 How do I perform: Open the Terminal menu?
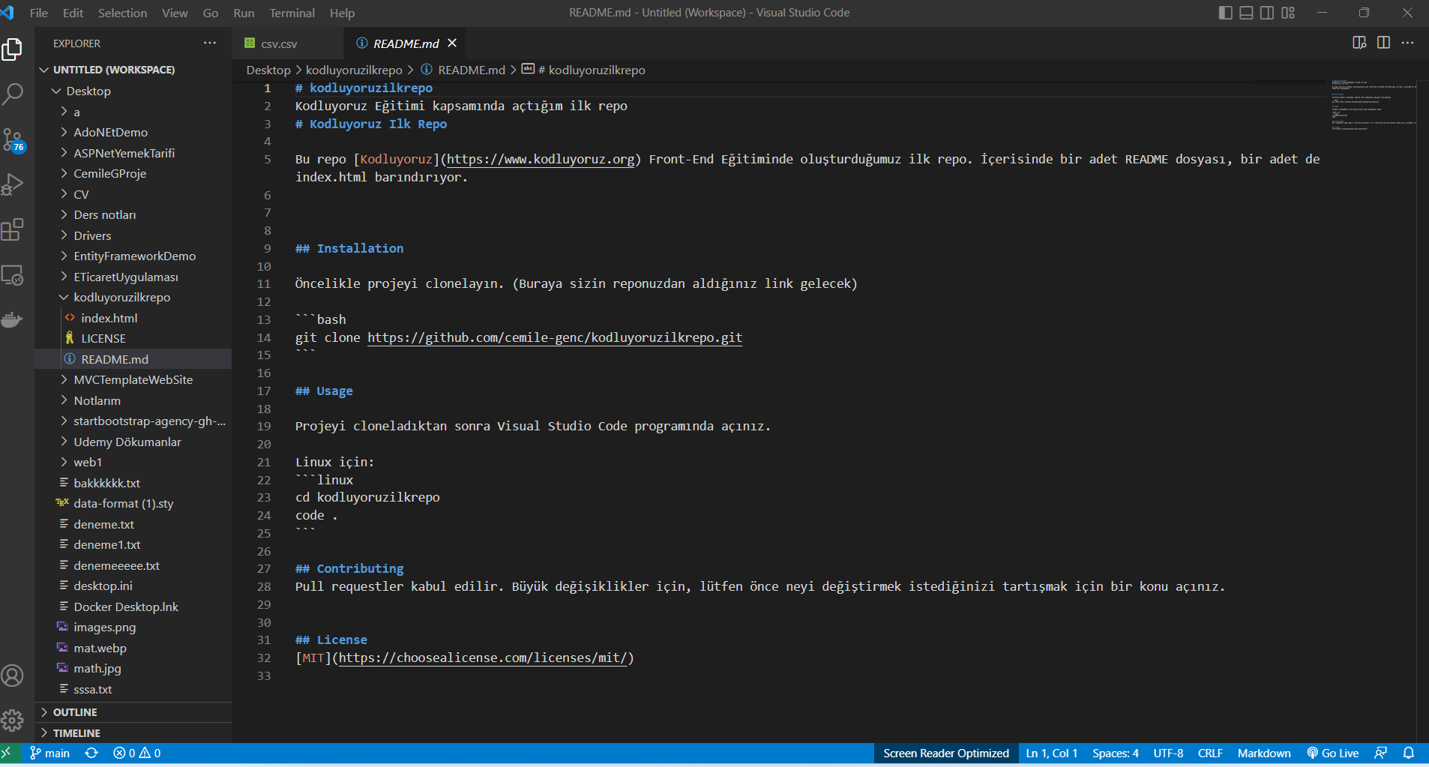pyautogui.click(x=292, y=13)
